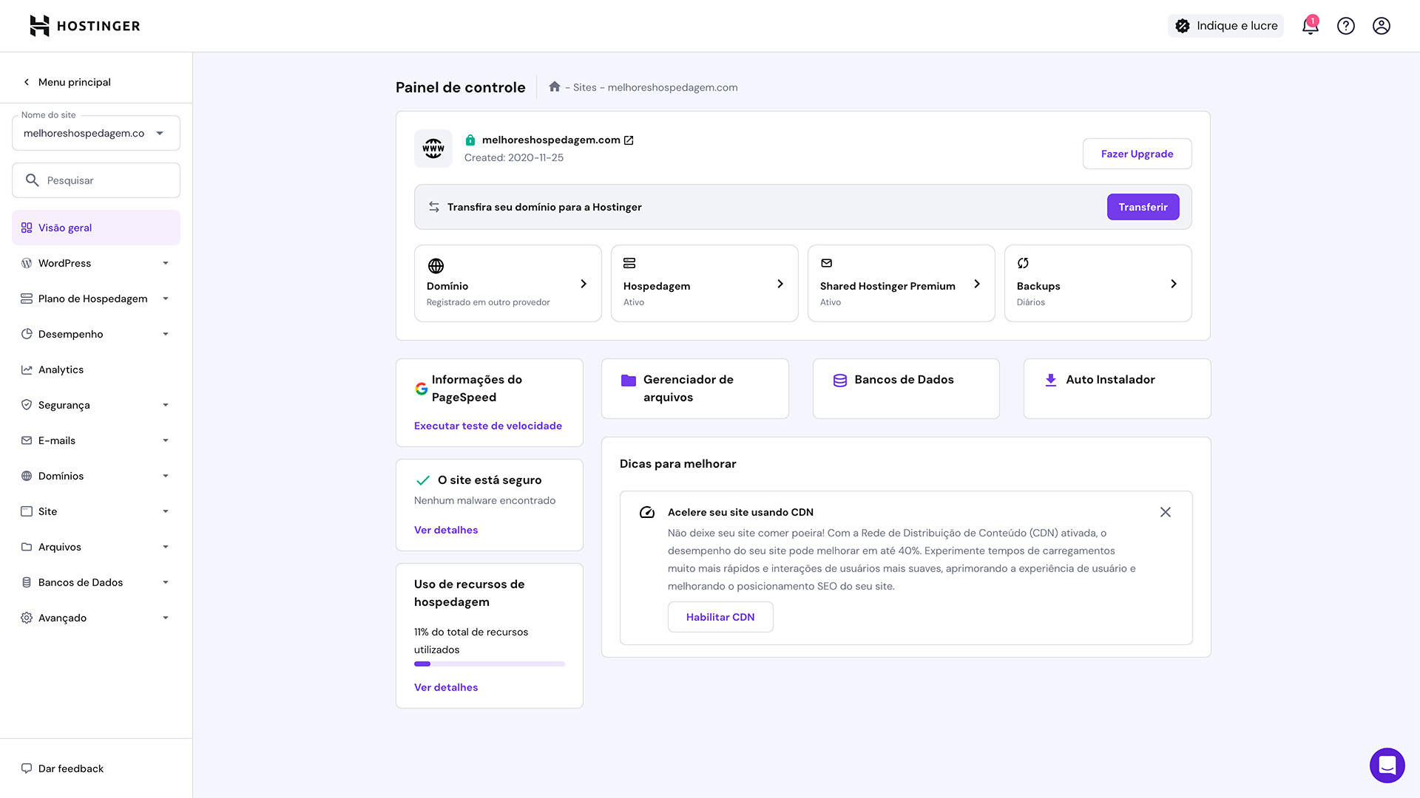Click the back arrow beside Menu principal

coord(27,82)
